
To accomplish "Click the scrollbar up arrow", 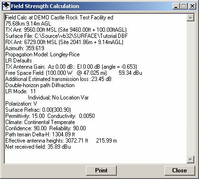I will 190,18.
